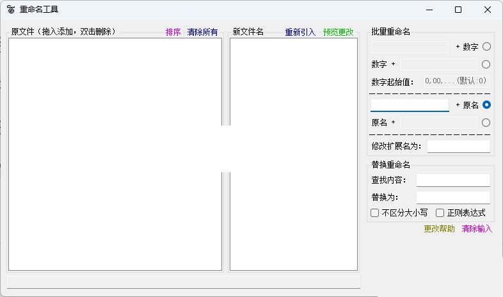The height and width of the screenshot is (297, 503).
Task: Click 清除所有 to clear all files
Action: [202, 32]
